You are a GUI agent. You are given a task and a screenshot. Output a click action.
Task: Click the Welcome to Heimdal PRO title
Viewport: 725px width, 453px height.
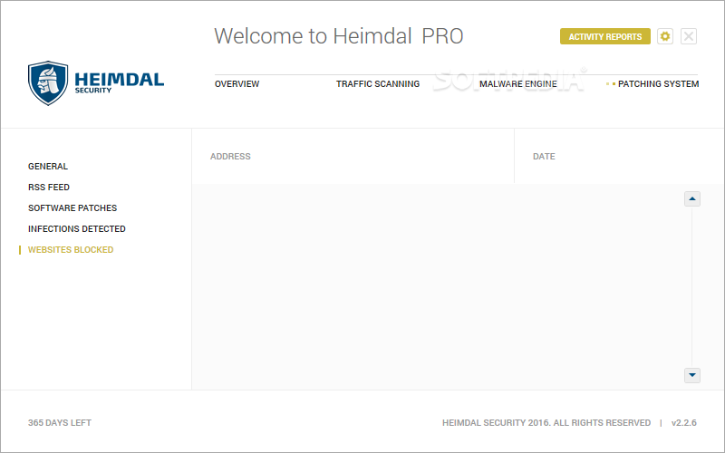click(338, 36)
